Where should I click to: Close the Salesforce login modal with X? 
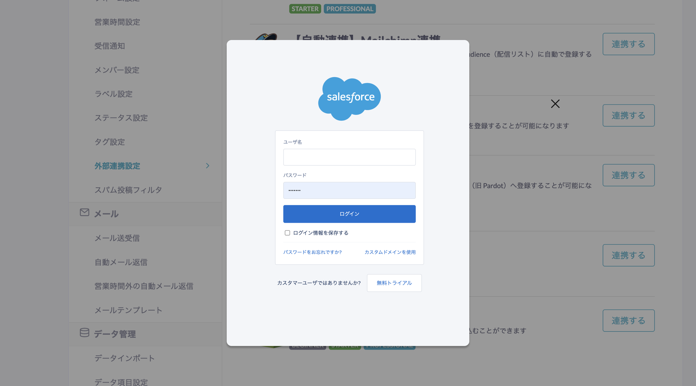tap(555, 104)
